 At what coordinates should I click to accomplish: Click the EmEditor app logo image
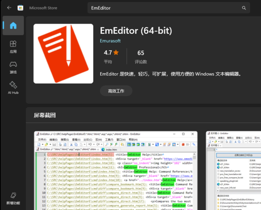pyautogui.click(x=63, y=54)
